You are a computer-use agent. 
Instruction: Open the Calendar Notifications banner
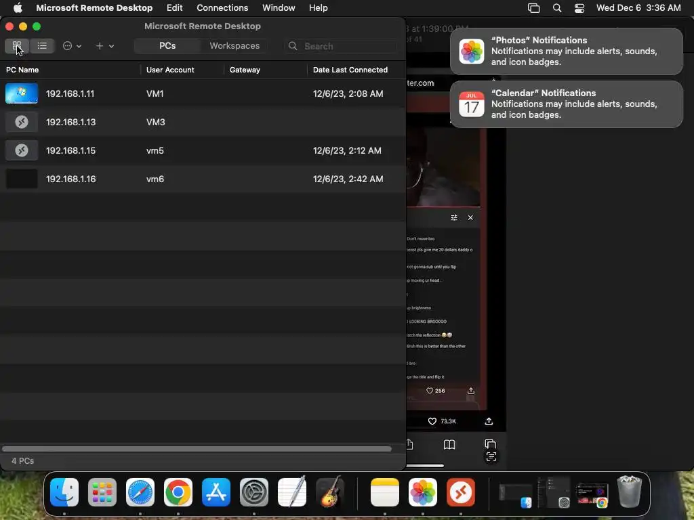click(x=566, y=104)
